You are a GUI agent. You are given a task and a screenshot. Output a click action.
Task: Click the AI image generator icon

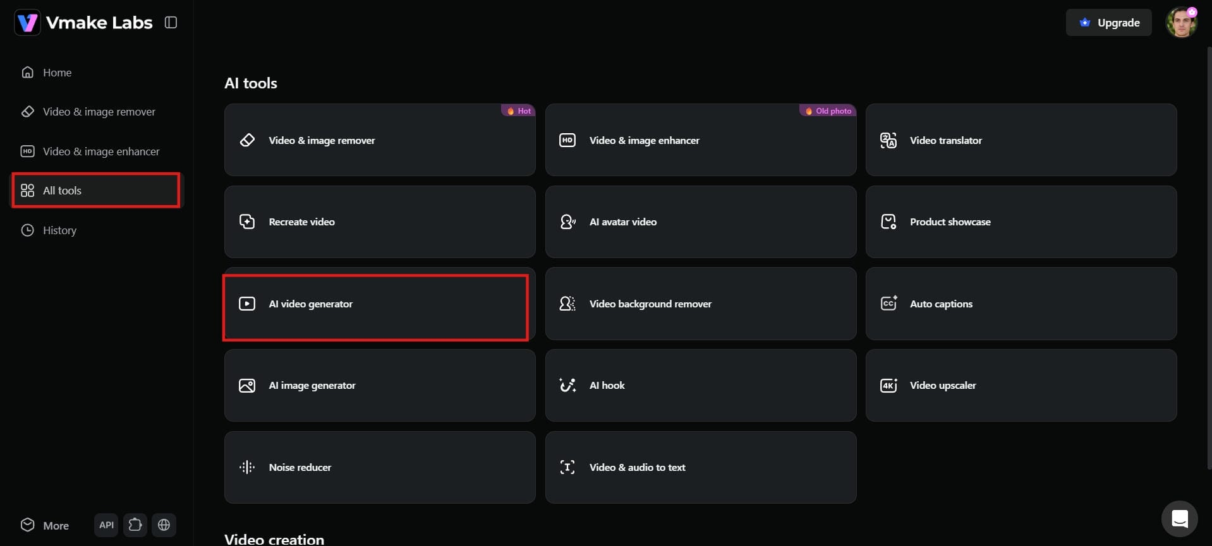(247, 385)
